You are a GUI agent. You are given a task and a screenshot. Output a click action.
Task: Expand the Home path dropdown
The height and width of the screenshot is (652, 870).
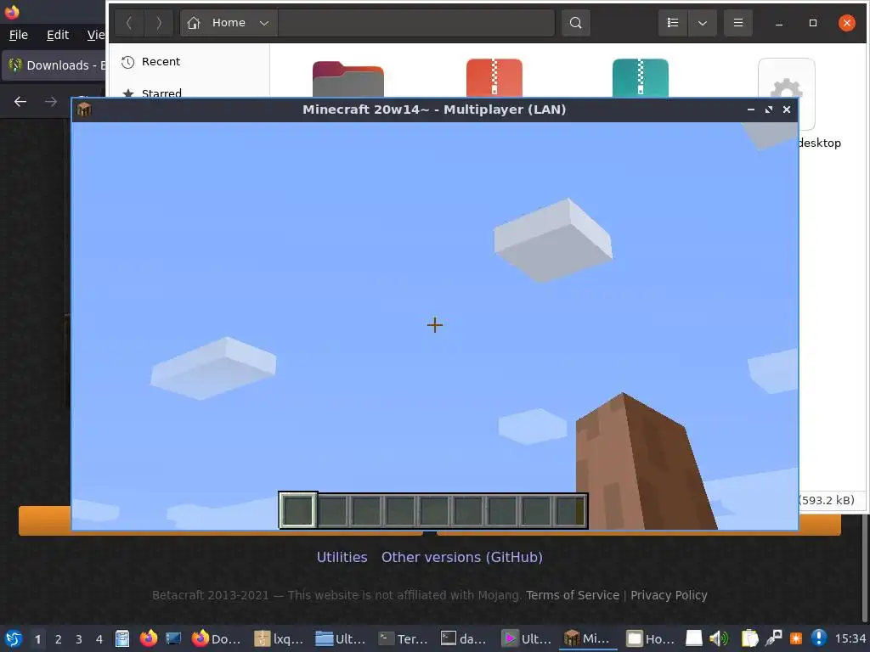[x=264, y=23]
